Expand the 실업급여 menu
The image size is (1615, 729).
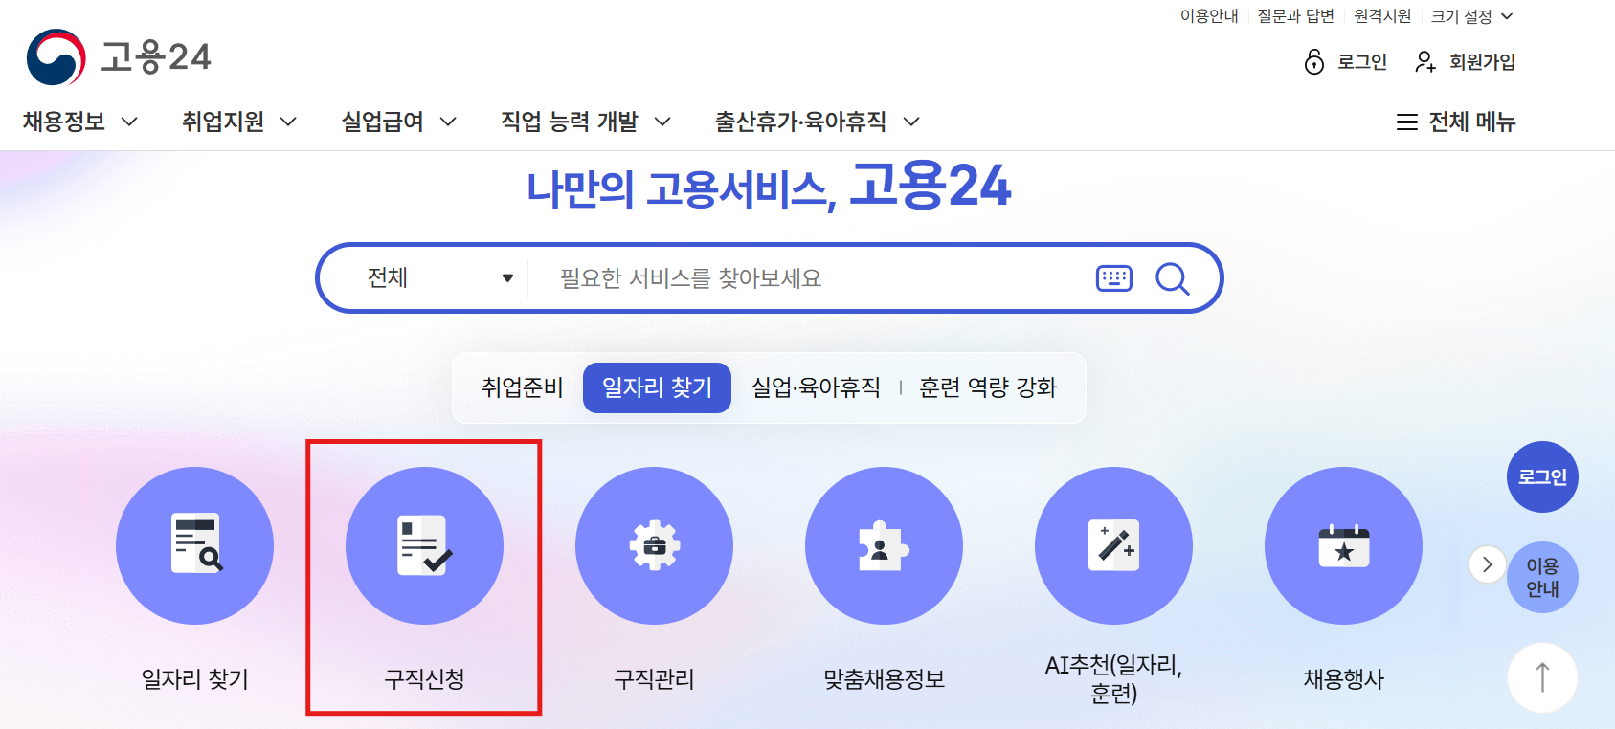coord(399,121)
